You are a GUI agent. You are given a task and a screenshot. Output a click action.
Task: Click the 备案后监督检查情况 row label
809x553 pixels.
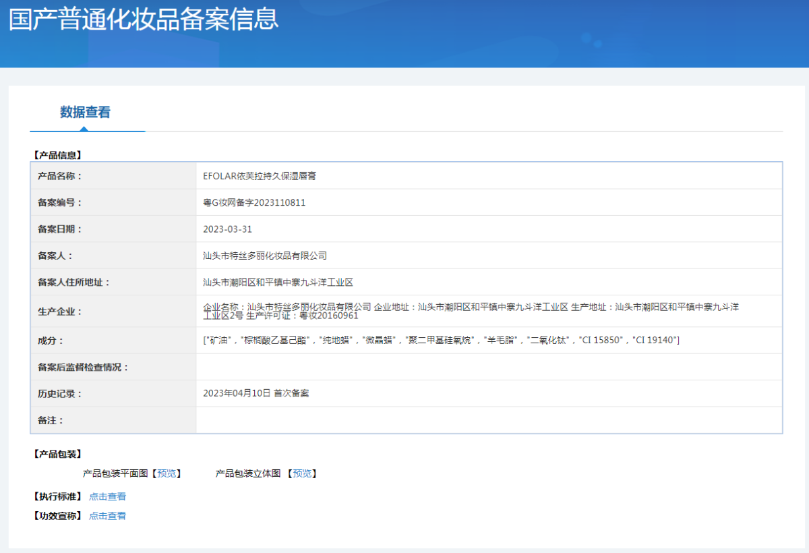pyautogui.click(x=83, y=367)
